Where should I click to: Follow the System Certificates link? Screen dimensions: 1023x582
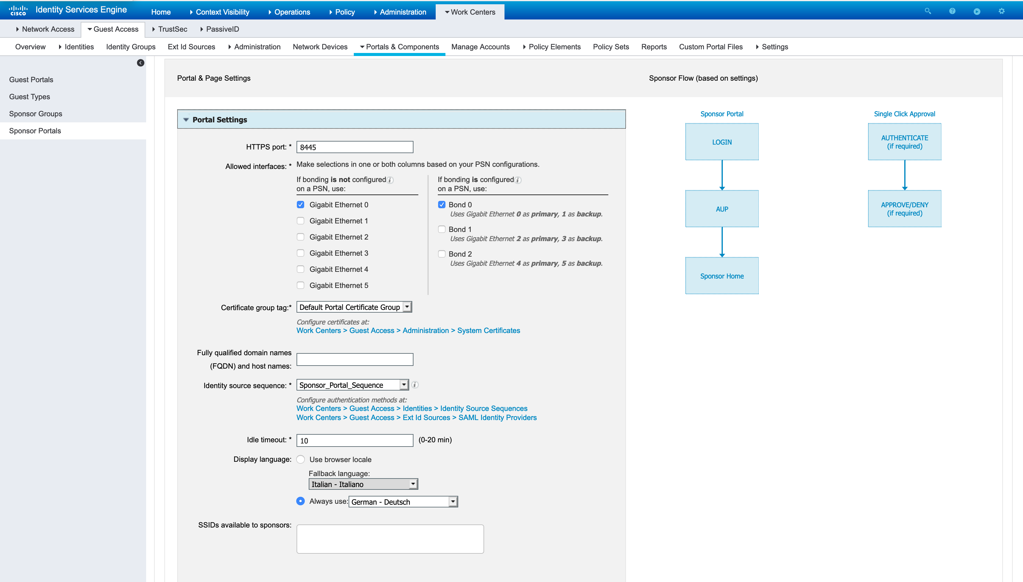click(489, 331)
